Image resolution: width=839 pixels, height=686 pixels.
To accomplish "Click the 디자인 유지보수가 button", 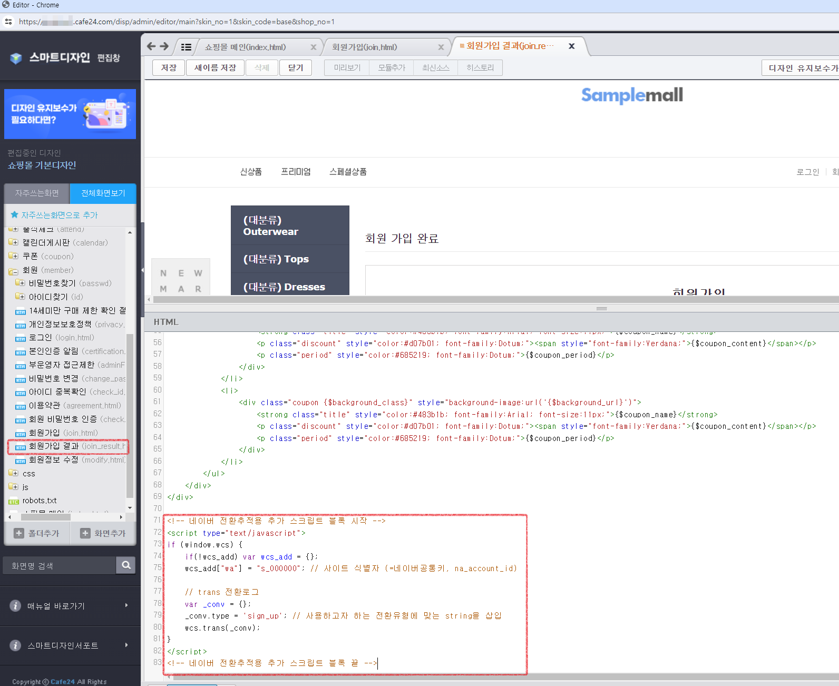I will (x=801, y=68).
